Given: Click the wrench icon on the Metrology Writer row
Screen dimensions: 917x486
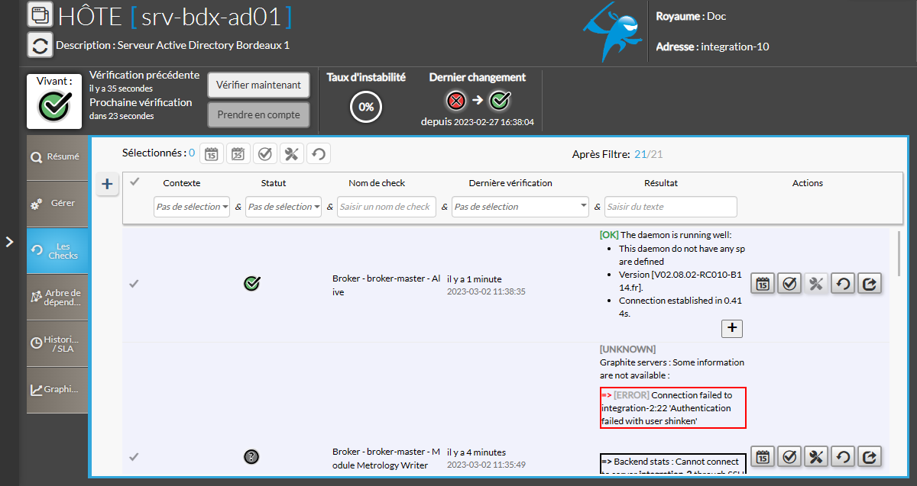Looking at the screenshot, I should (x=816, y=456).
